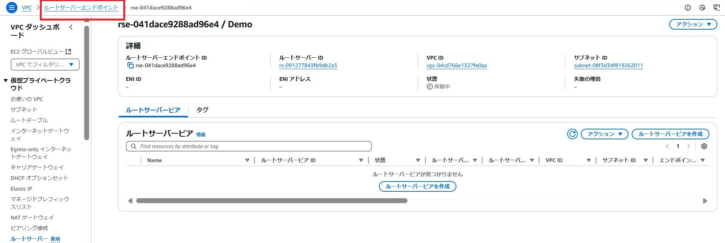This screenshot has width=725, height=243.
Task: Open サブネット in sidebar
Action: click(24, 110)
